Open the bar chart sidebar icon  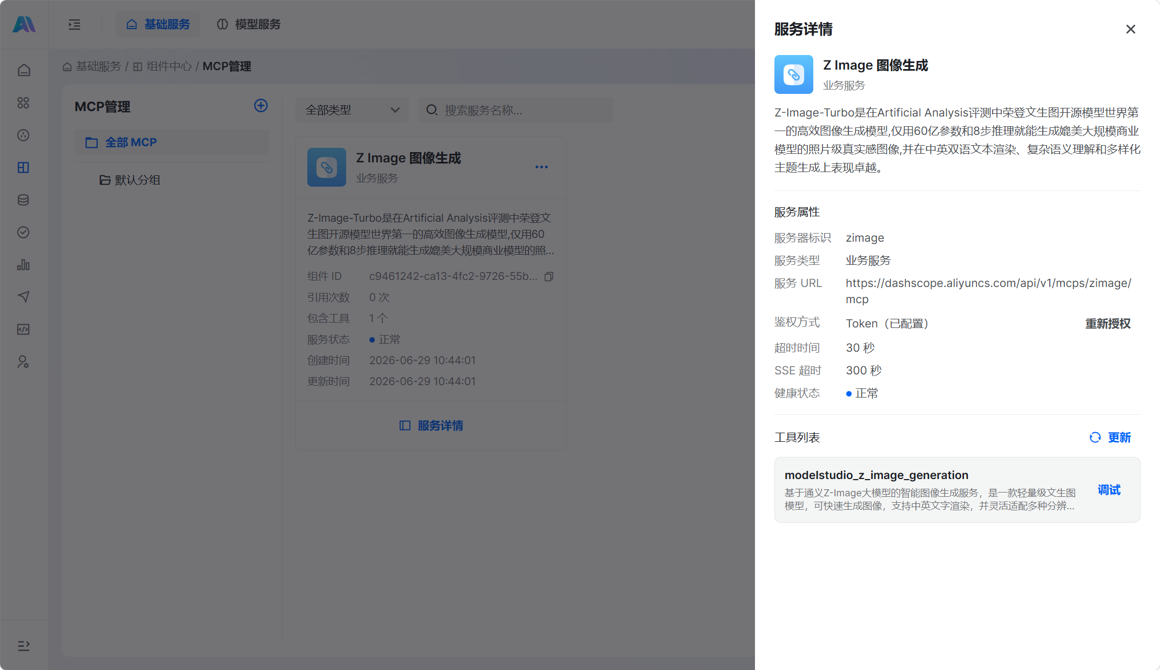(x=23, y=264)
